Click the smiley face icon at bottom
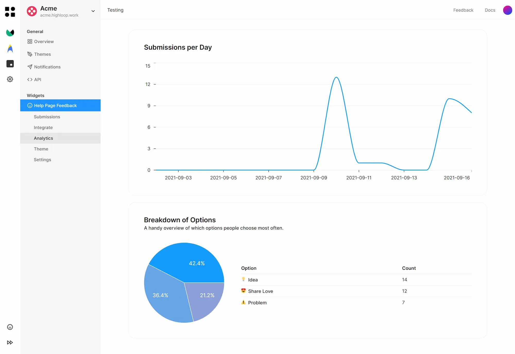Viewport: 515px width, 354px height. (10, 327)
